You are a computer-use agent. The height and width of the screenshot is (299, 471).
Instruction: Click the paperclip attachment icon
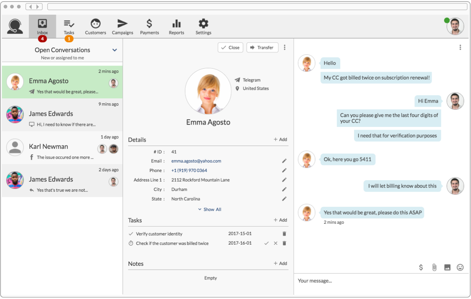(x=434, y=267)
